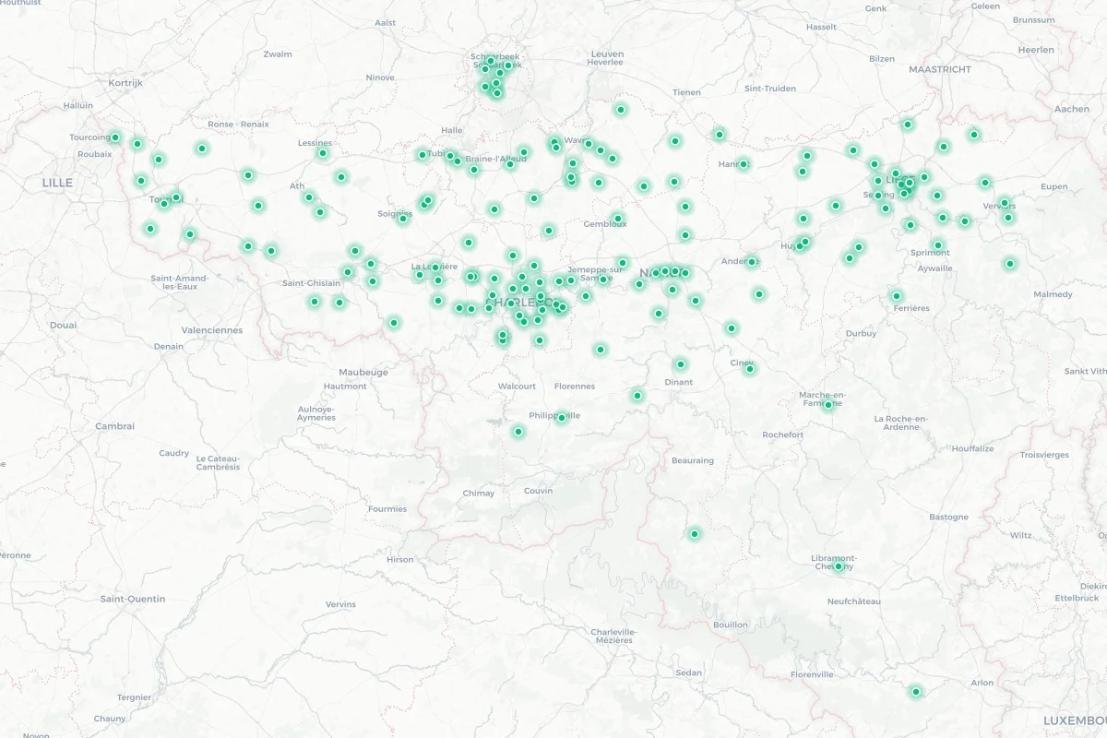
Task: Open the marker overlapping the Ciney label
Action: 749,369
